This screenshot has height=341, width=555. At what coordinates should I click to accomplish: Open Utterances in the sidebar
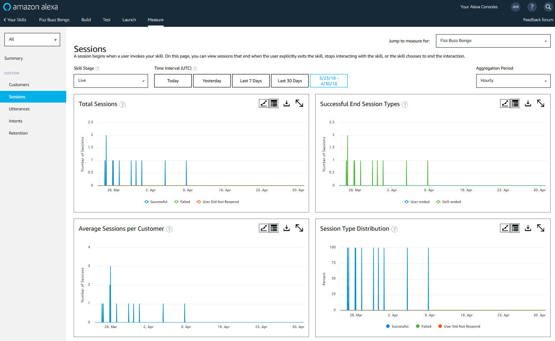tap(19, 109)
